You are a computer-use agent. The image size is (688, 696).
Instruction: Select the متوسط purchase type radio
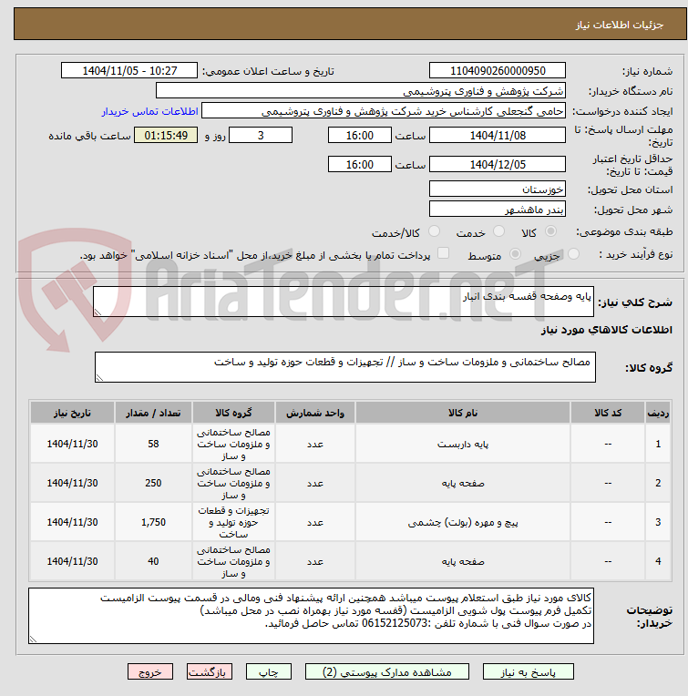[x=515, y=254]
